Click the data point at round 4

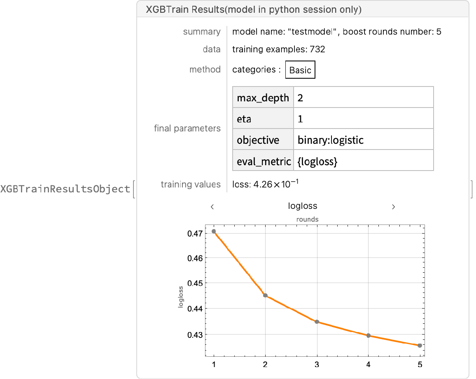click(369, 335)
